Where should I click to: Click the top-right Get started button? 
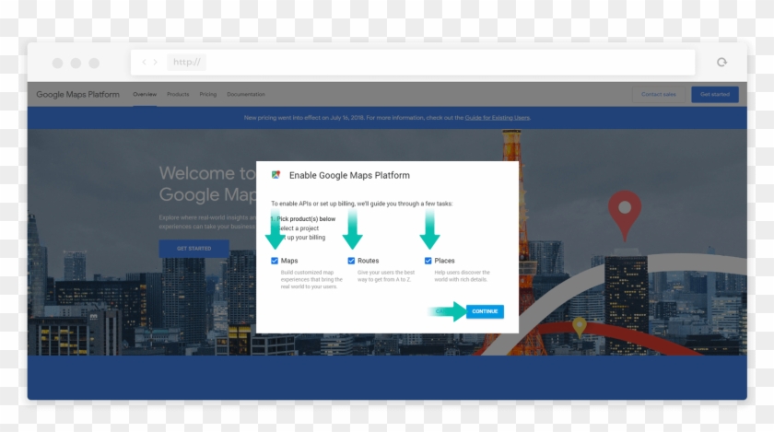click(x=715, y=94)
